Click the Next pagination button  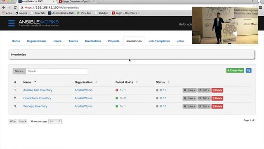tap(23, 121)
